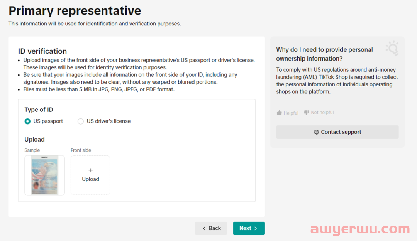Click the chat bubble icon in Contact support
417x241 pixels.
coord(316,132)
